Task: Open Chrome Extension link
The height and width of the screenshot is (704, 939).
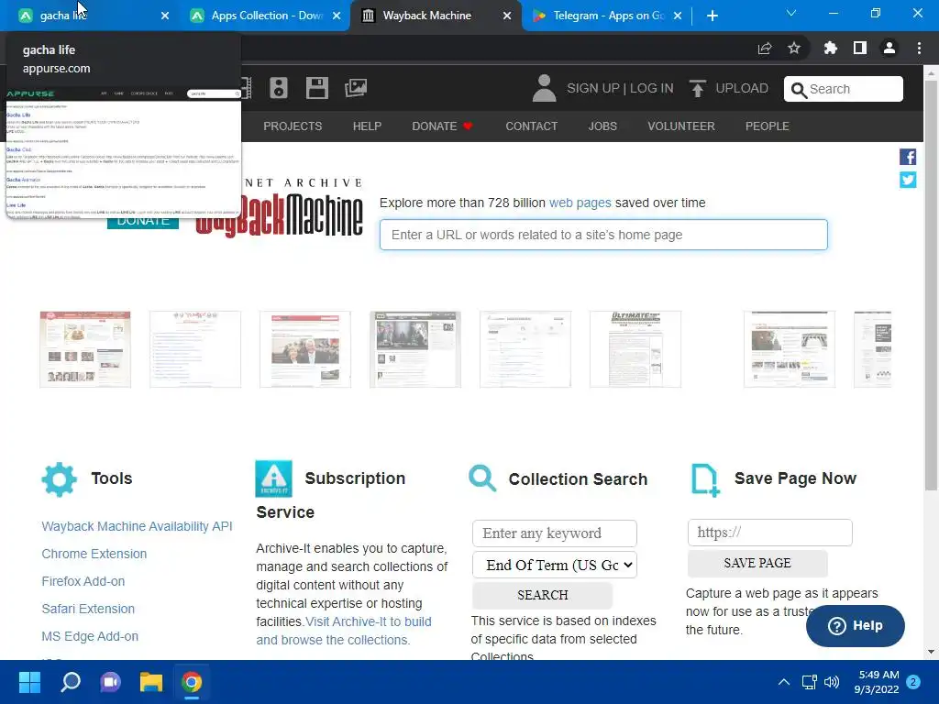Action: (94, 554)
